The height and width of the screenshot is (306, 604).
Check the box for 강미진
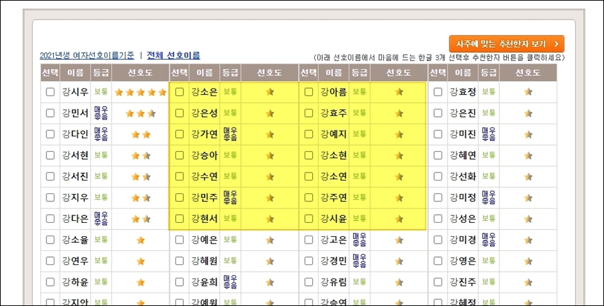(x=438, y=134)
